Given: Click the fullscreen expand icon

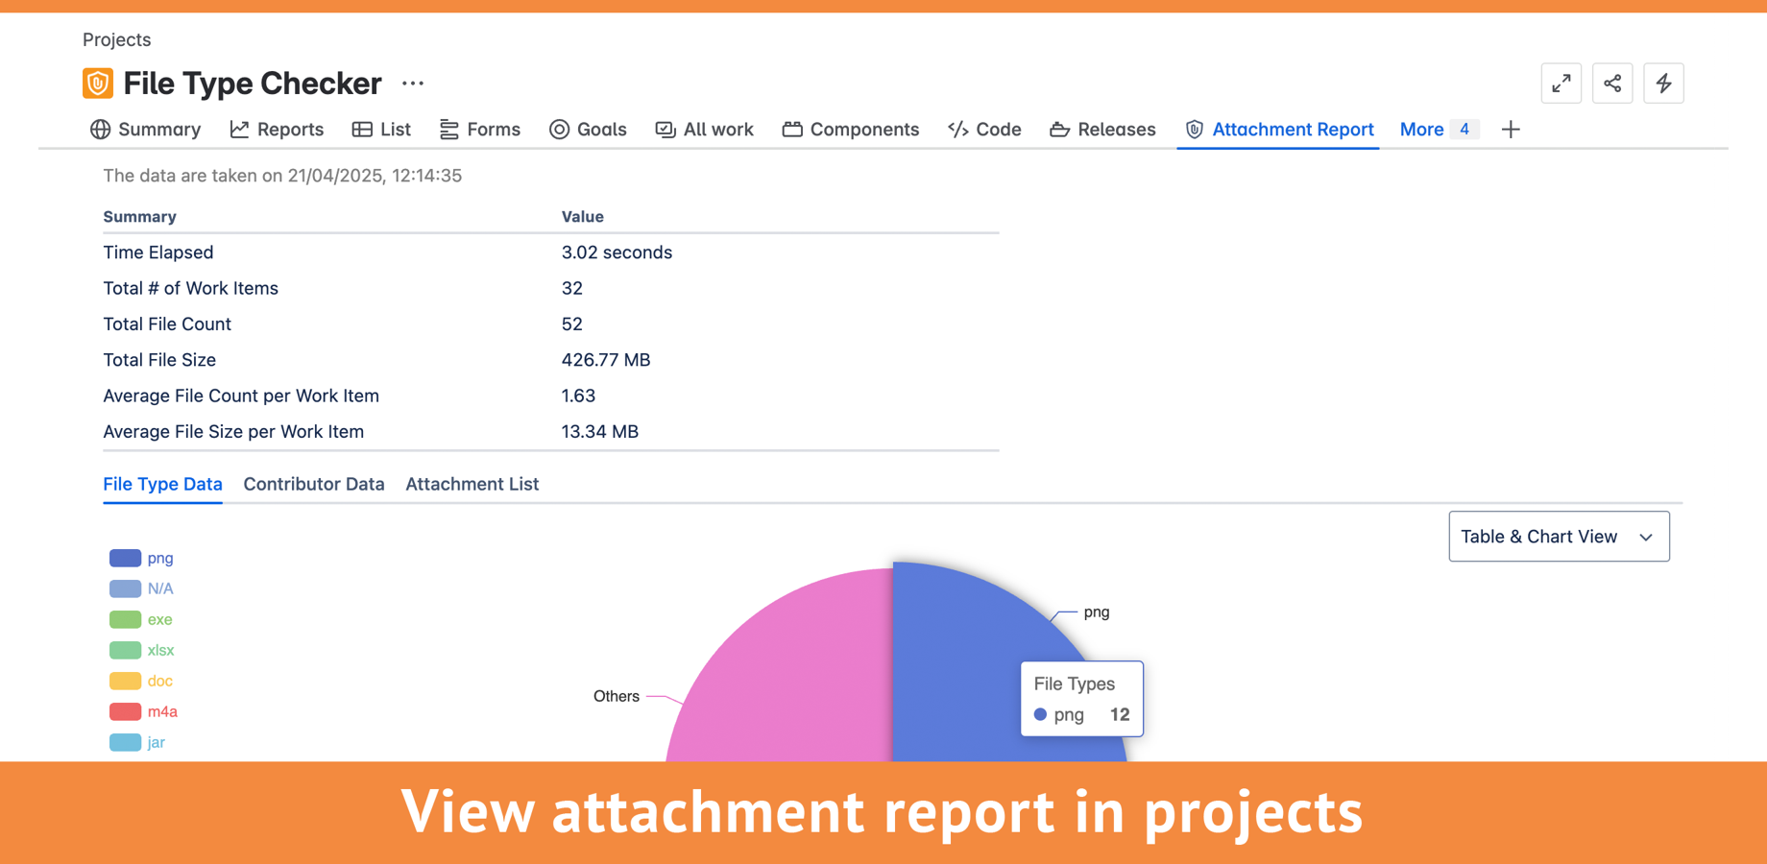Looking at the screenshot, I should 1561,84.
